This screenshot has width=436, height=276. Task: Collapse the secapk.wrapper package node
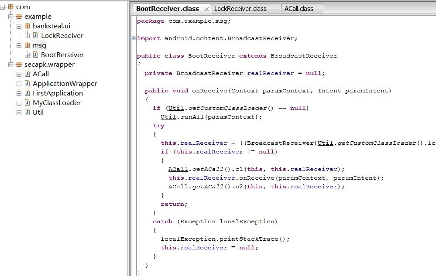[10, 65]
